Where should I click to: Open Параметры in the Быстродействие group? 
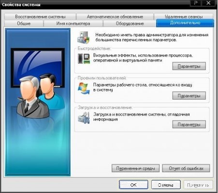[189, 66]
